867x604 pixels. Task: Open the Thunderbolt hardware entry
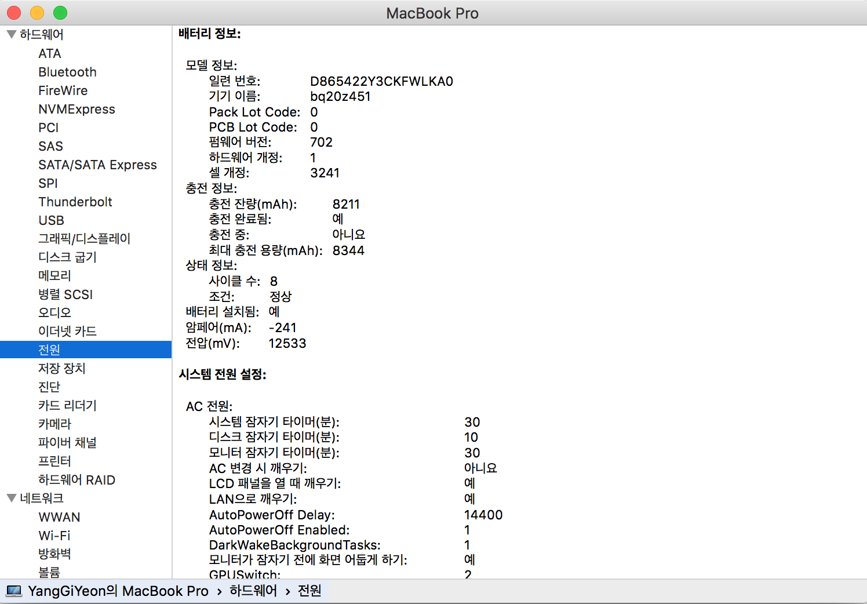75,202
